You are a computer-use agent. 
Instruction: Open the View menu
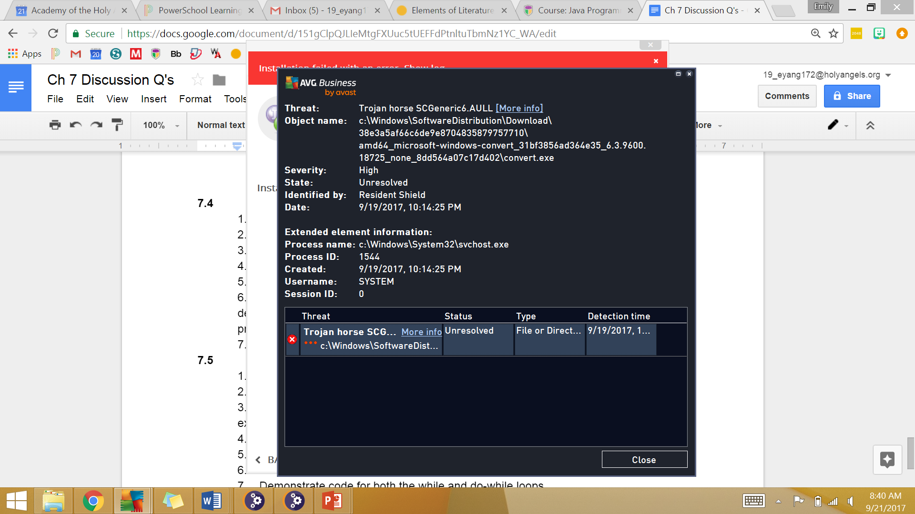(117, 99)
